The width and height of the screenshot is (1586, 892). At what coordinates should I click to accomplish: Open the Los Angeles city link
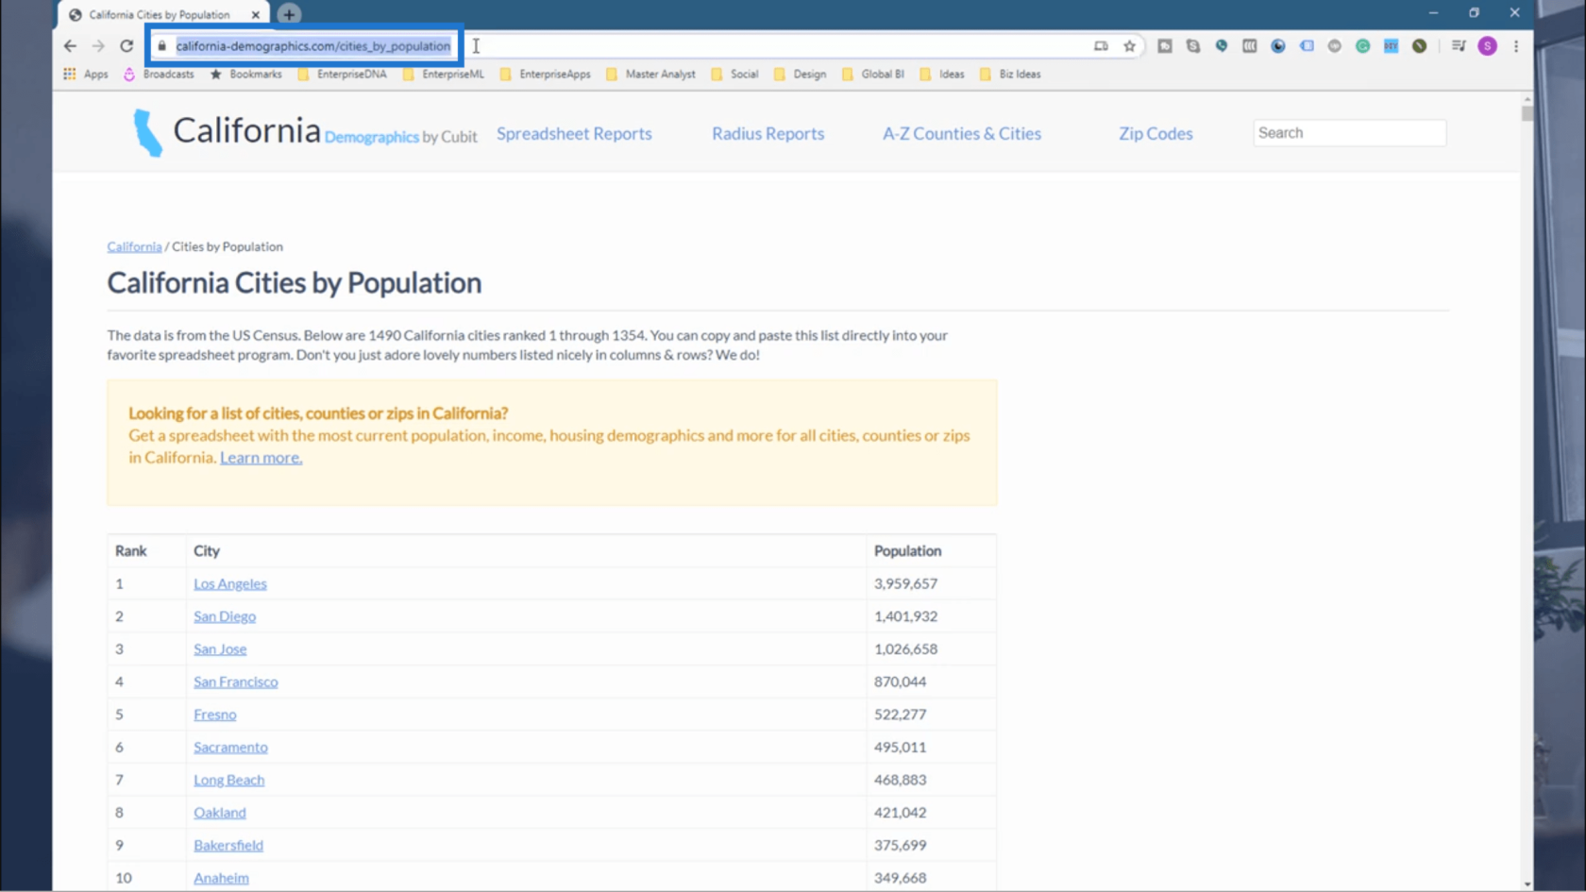(230, 584)
